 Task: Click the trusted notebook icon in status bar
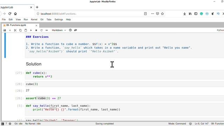click(190, 124)
